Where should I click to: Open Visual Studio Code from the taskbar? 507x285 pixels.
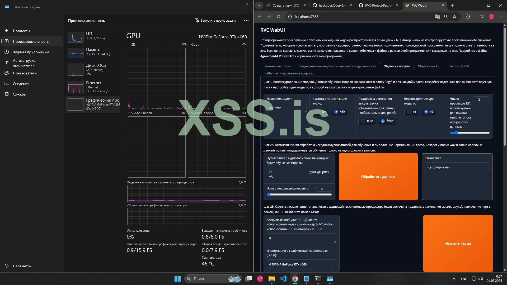[x=283, y=279]
